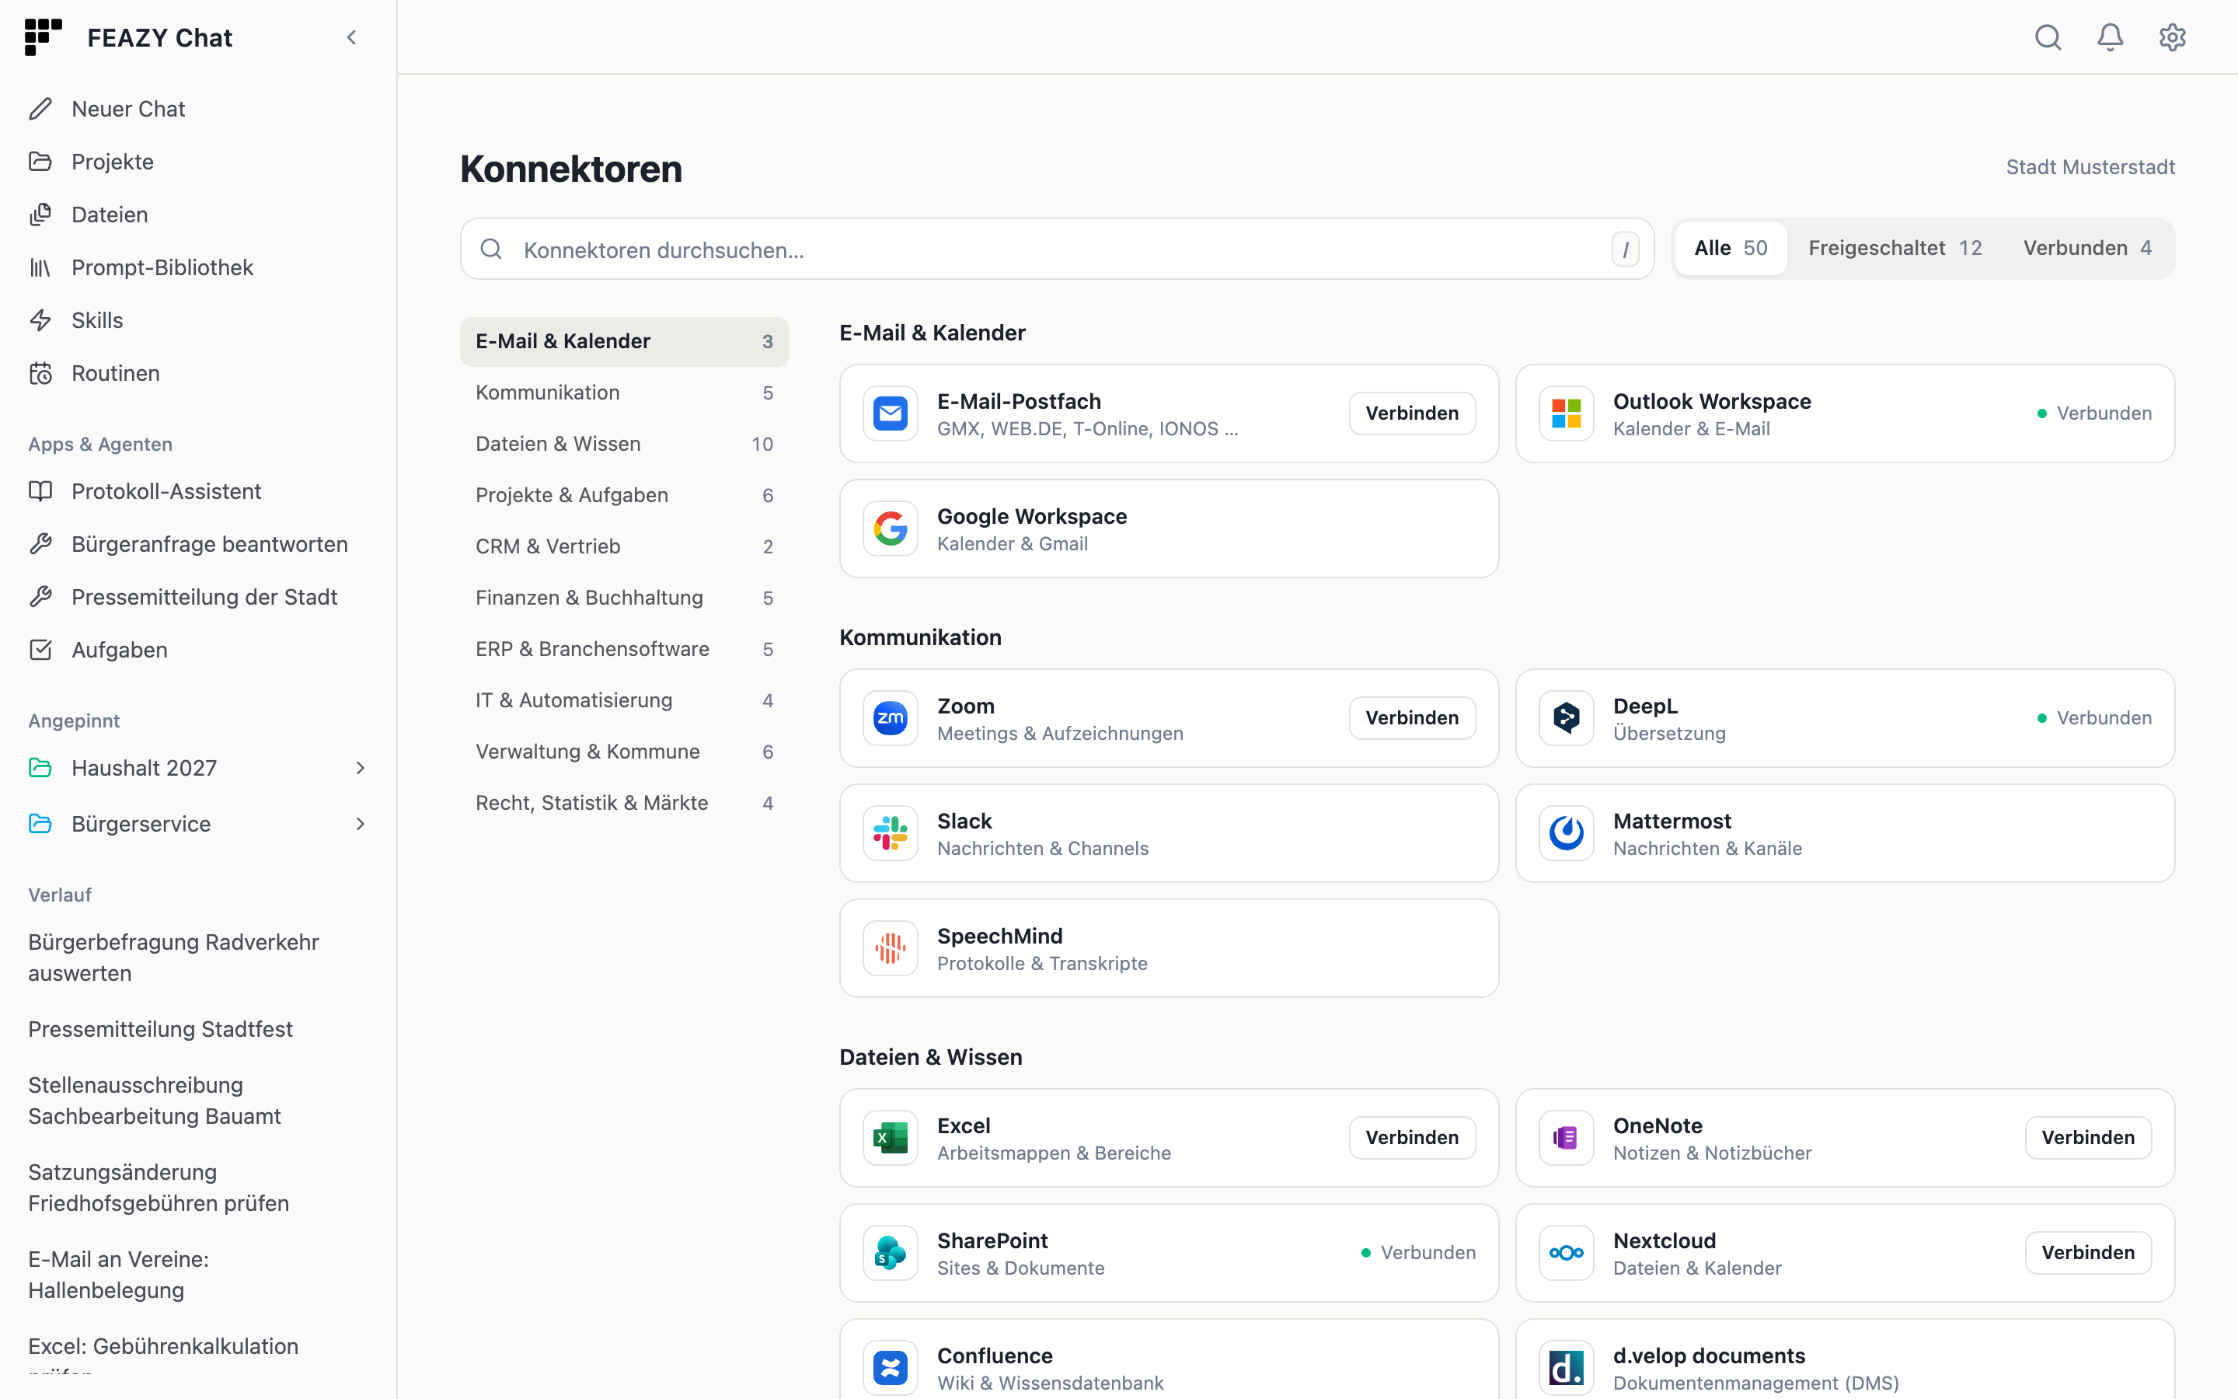Expand the pinned Bürgerservice folder
Screen dimensions: 2238x1399
point(360,824)
